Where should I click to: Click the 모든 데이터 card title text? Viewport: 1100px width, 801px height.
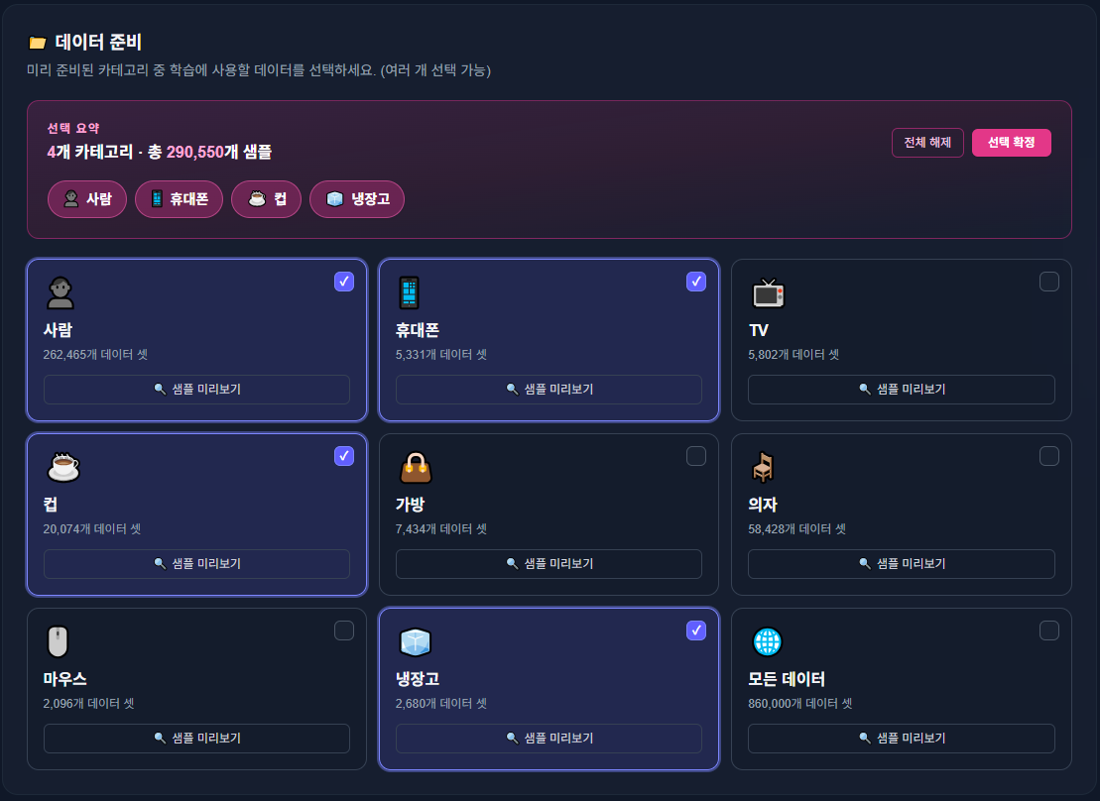787,680
